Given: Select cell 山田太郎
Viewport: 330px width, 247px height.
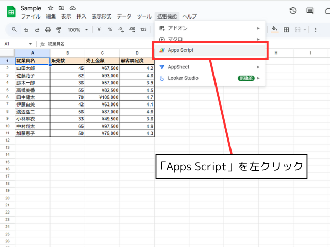Looking at the screenshot, I should coord(32,68).
